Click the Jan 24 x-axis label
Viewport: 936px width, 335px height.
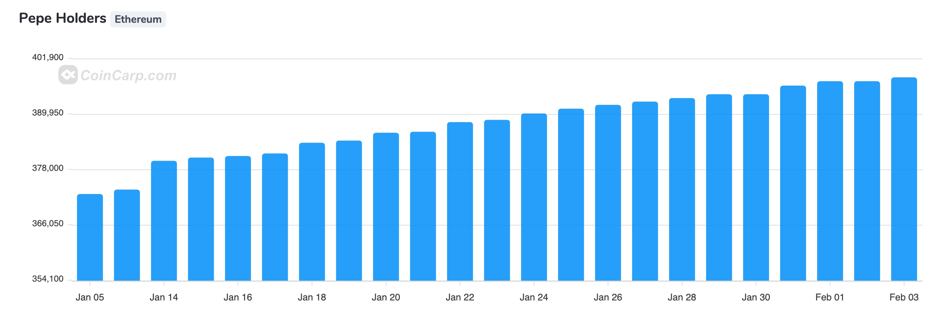pyautogui.click(x=534, y=297)
